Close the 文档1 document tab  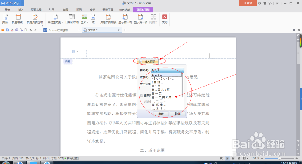tap(119, 30)
